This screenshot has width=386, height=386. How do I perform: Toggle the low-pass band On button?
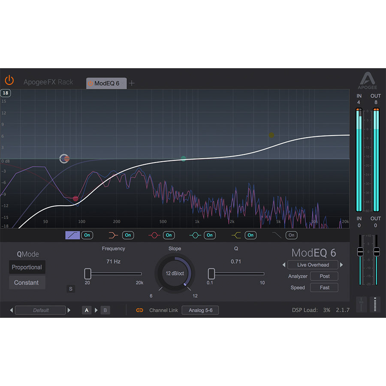pos(291,235)
